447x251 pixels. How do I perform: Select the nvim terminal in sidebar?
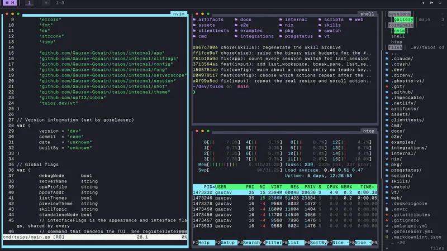tap(399, 31)
